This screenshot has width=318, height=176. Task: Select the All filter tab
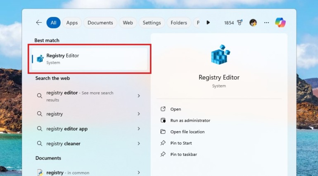tap(54, 23)
